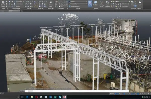Switch to AutoCAD on the taskbar
This screenshot has height=99, width=151.
pyautogui.click(x=64, y=97)
